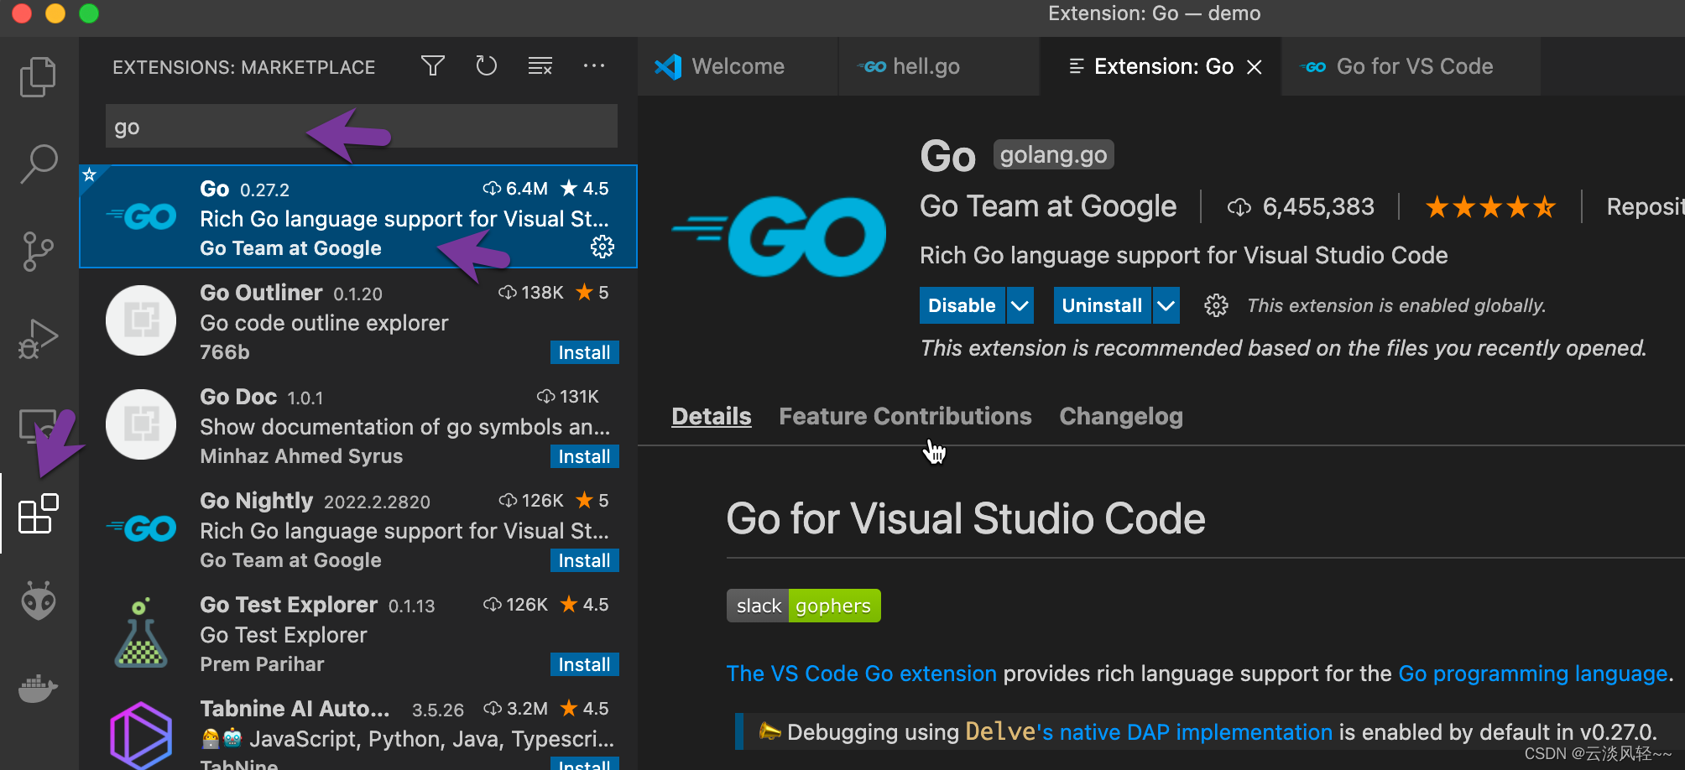Click the macOS yellow minimize button
Viewport: 1685px width, 770px height.
[x=55, y=13]
